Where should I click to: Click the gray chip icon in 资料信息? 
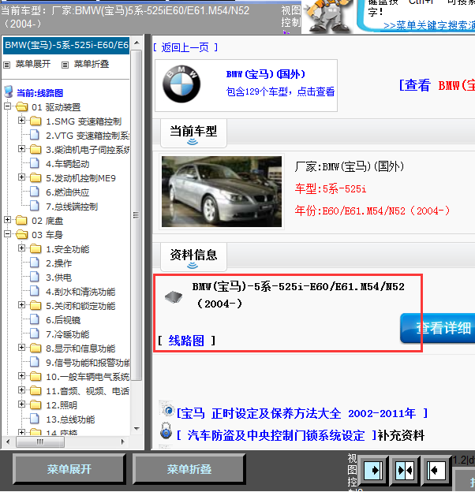click(x=174, y=296)
